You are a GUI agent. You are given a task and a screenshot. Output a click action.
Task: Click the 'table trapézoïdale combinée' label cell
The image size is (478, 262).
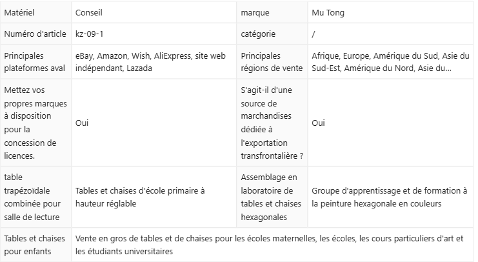(30, 197)
